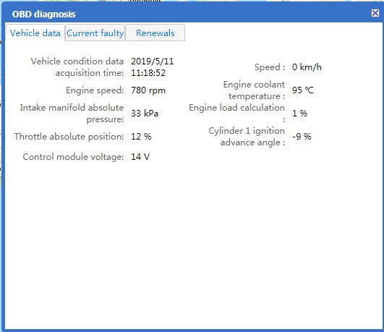Screen dimensions: 384x332
Task: Click the 2019/5/11 acquisition date
Action: point(153,61)
